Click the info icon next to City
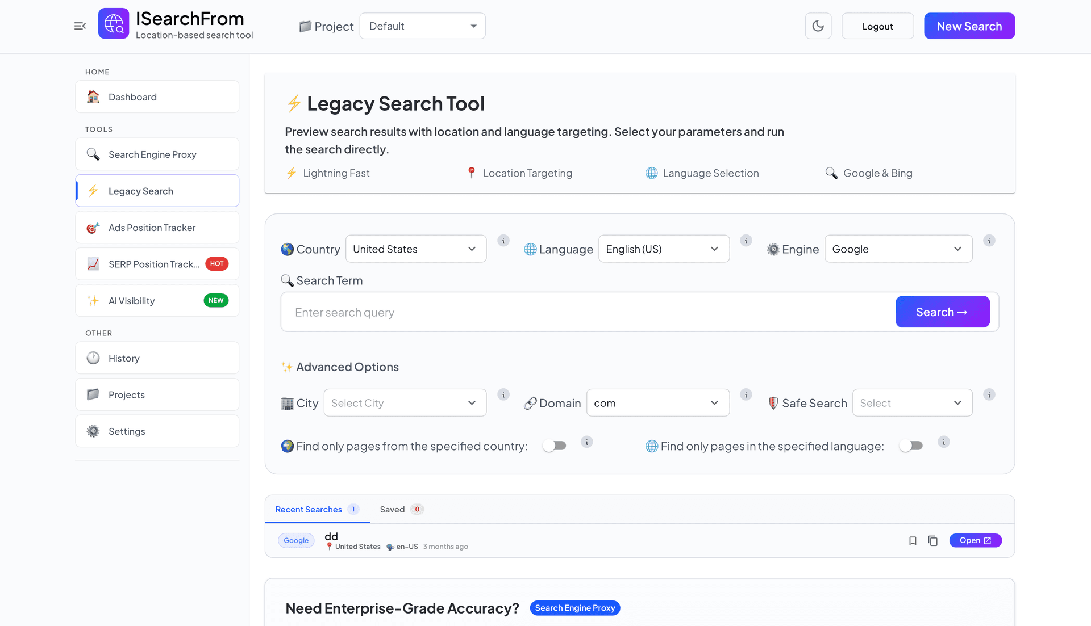 coord(503,394)
